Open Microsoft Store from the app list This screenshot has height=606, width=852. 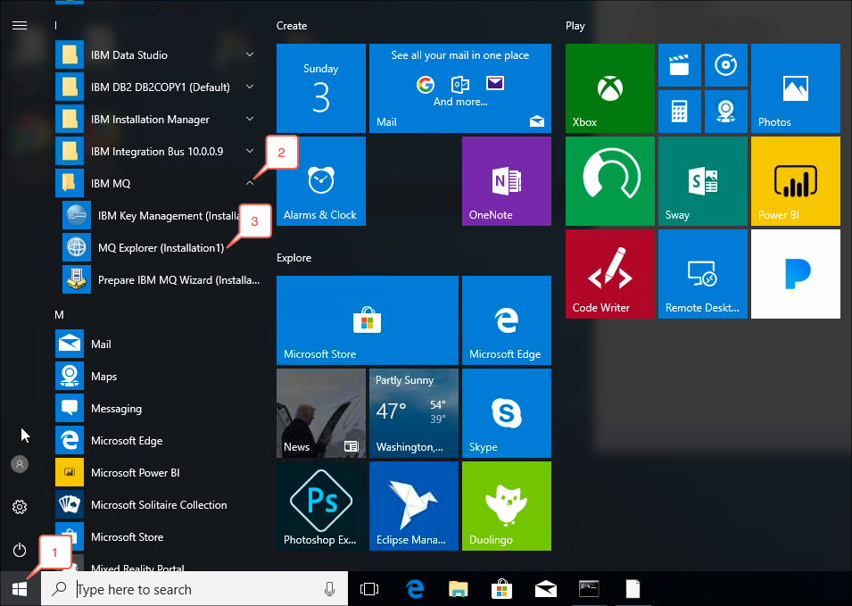159,537
